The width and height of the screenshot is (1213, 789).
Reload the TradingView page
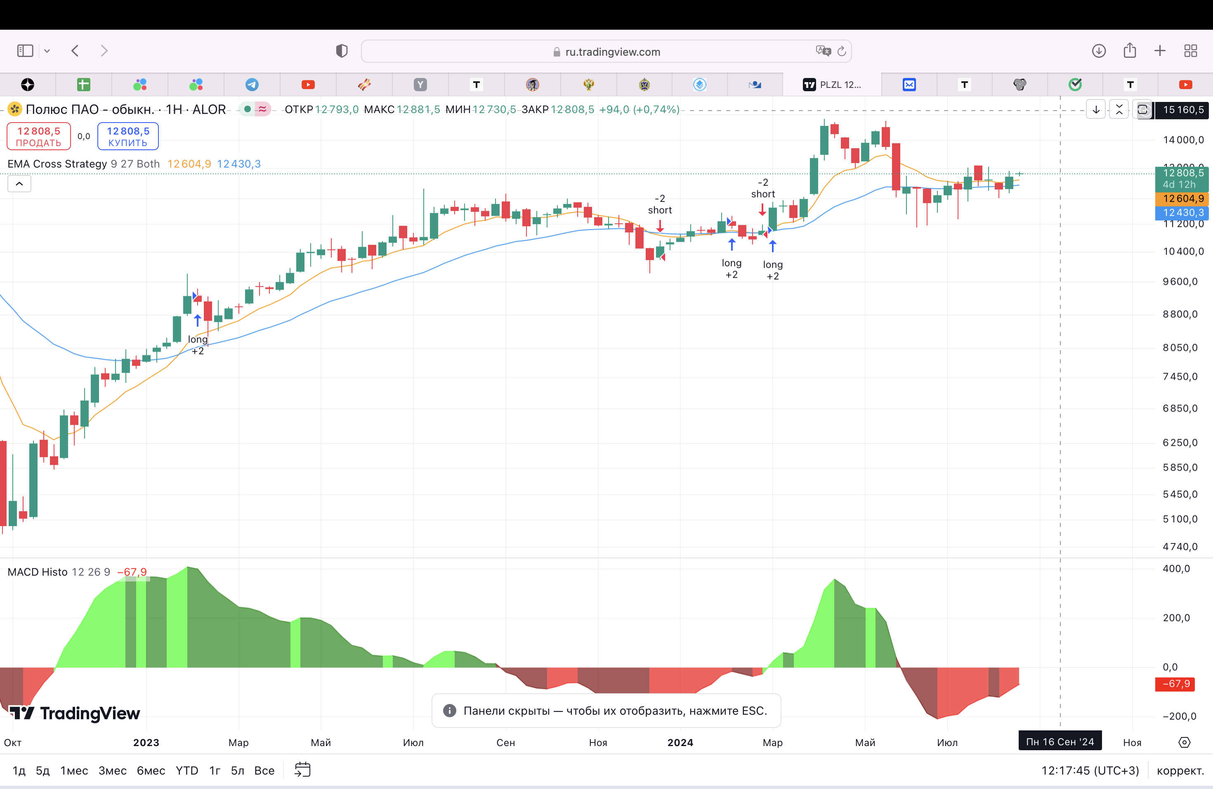pyautogui.click(x=842, y=51)
